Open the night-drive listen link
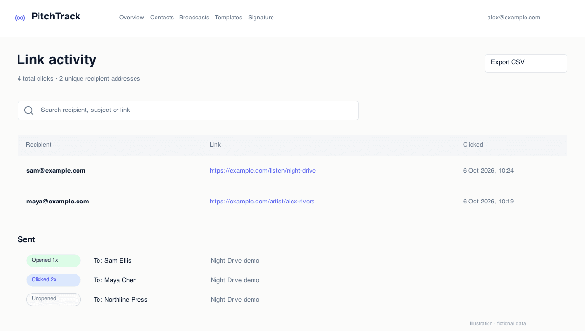 [x=263, y=171]
